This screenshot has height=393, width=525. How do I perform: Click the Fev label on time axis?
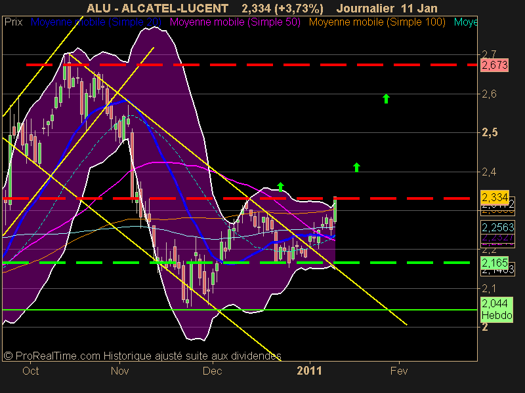[x=399, y=371]
